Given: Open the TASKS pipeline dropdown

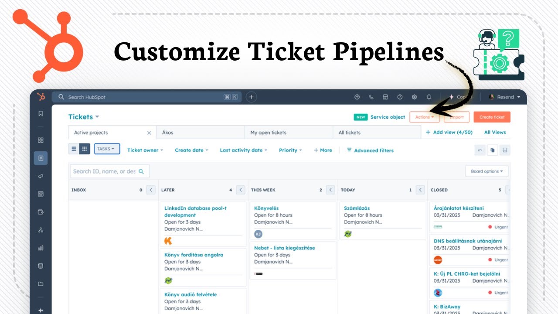Looking at the screenshot, I should (107, 149).
